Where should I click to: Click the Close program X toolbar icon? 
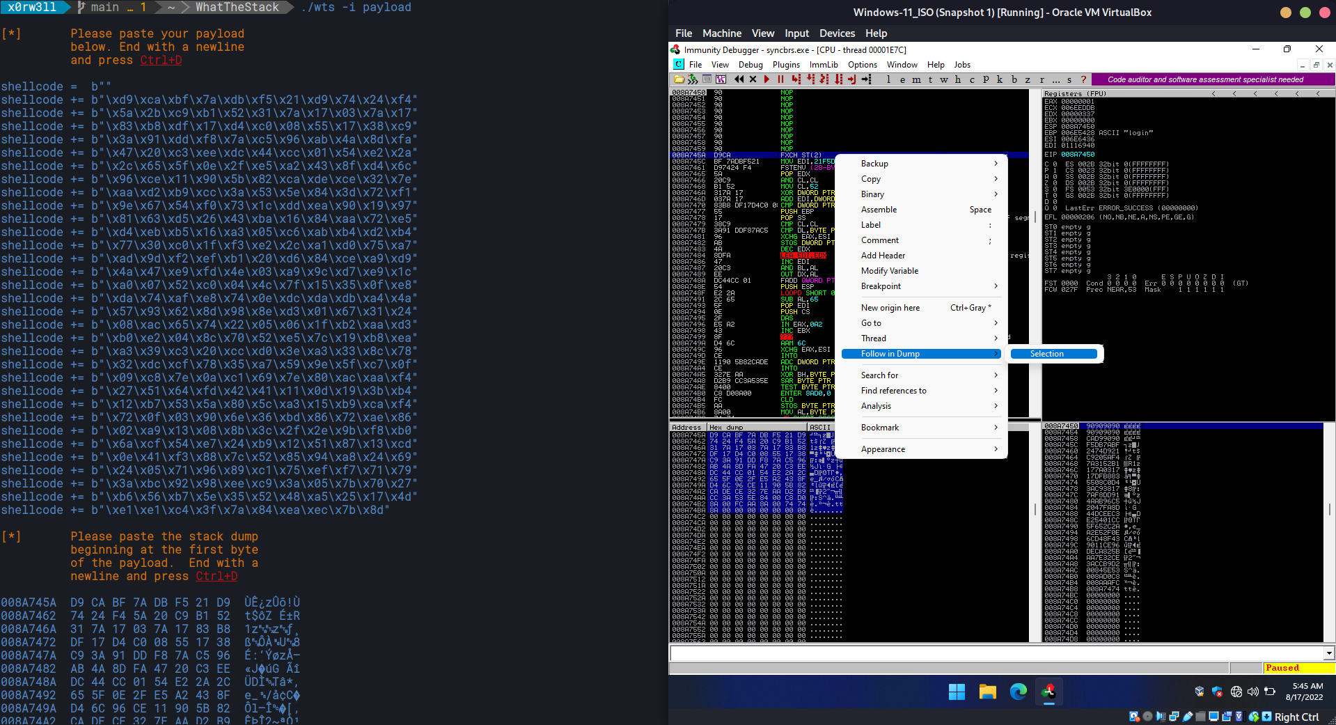[753, 79]
